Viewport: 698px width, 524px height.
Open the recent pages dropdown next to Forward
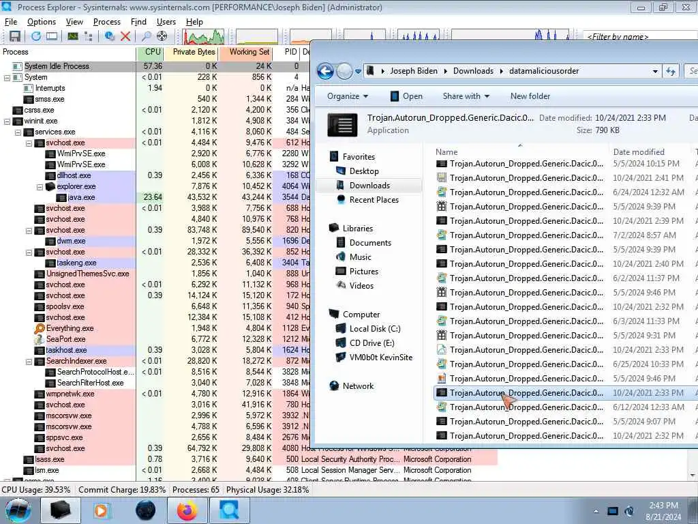click(358, 71)
